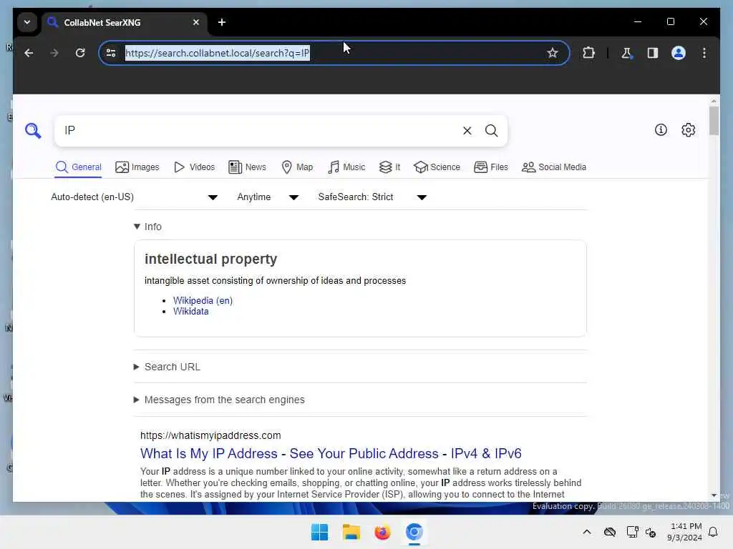This screenshot has height=549, width=733.
Task: Toggle the browser side panel
Action: 653,53
